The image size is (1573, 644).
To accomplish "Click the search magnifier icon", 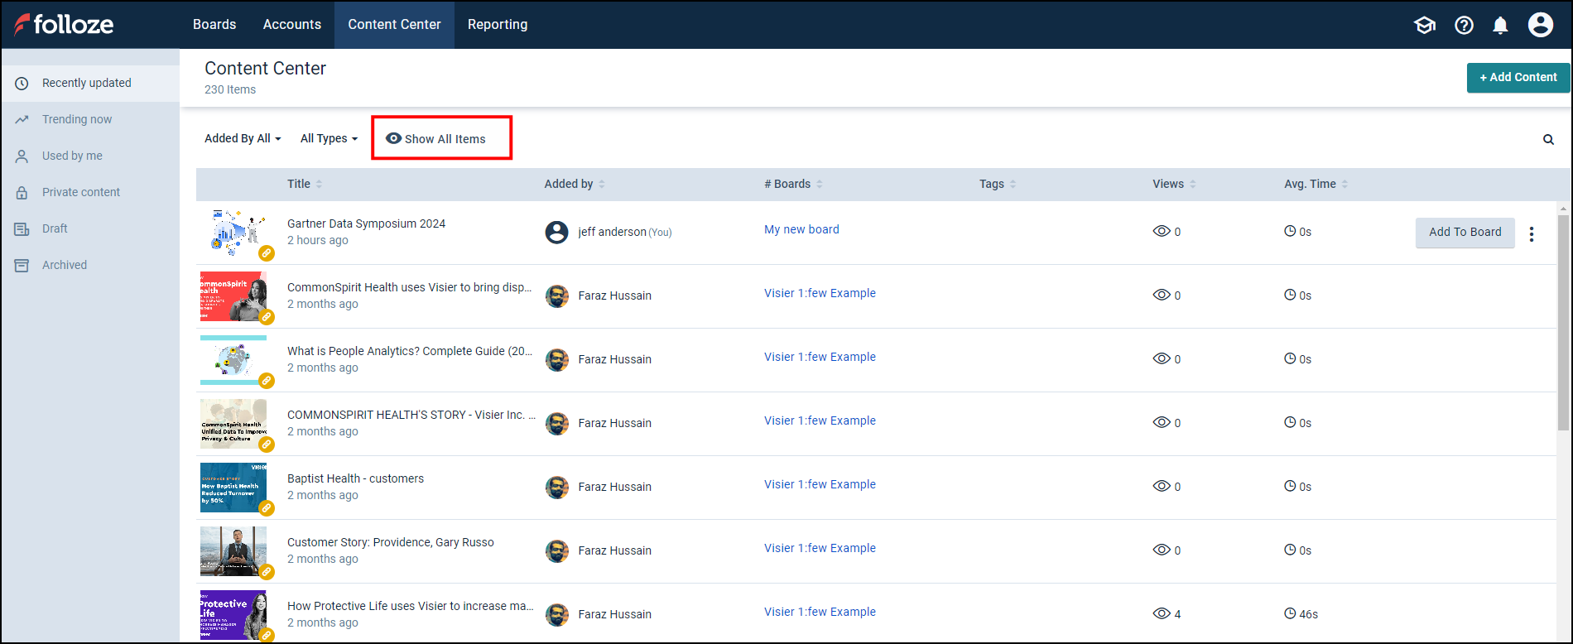I will (1548, 140).
